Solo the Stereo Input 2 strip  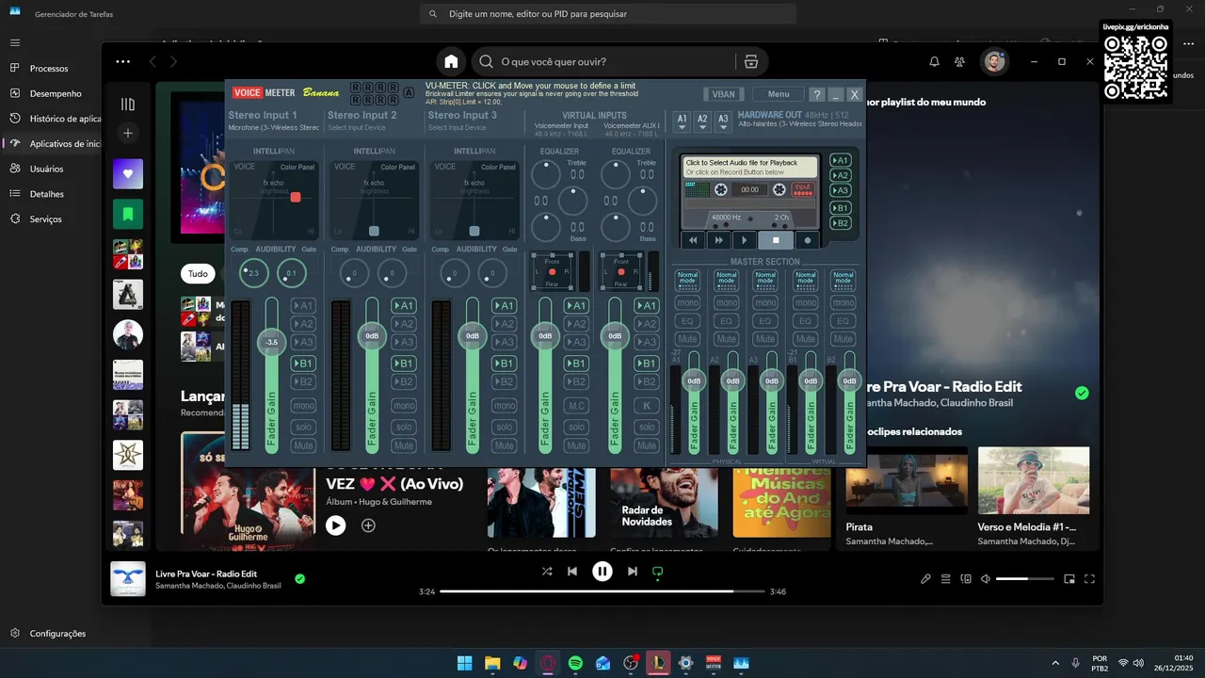coord(404,427)
